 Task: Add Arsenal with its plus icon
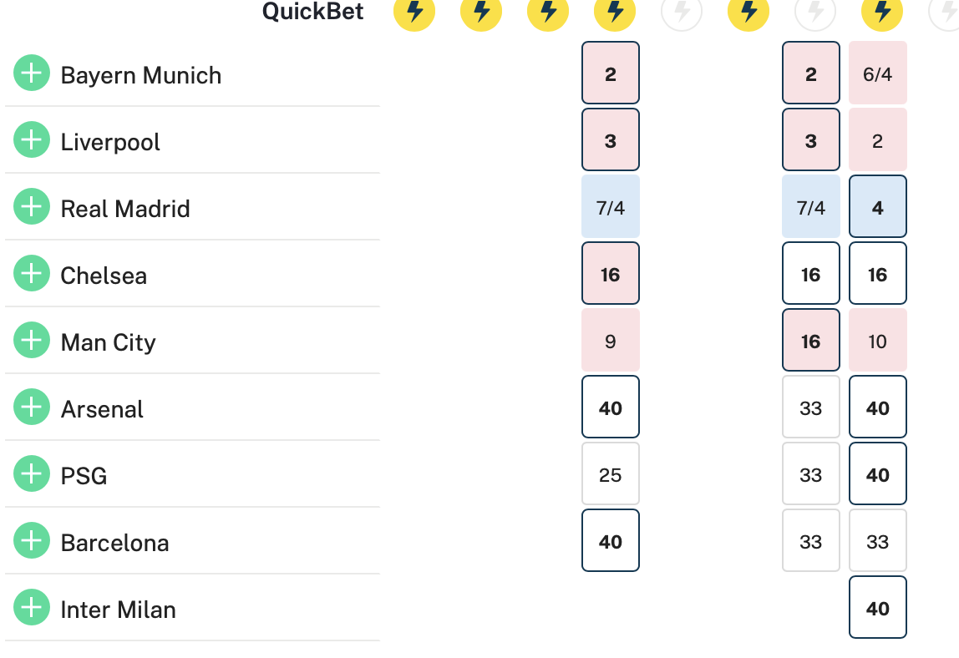pos(32,407)
